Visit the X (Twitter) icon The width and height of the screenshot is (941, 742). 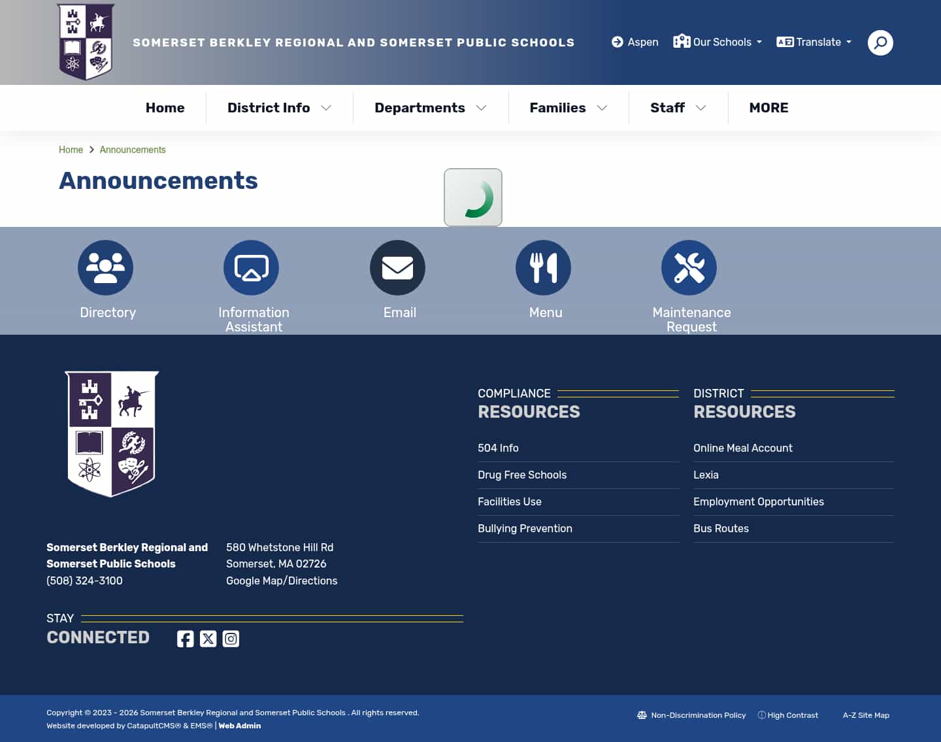coord(208,639)
